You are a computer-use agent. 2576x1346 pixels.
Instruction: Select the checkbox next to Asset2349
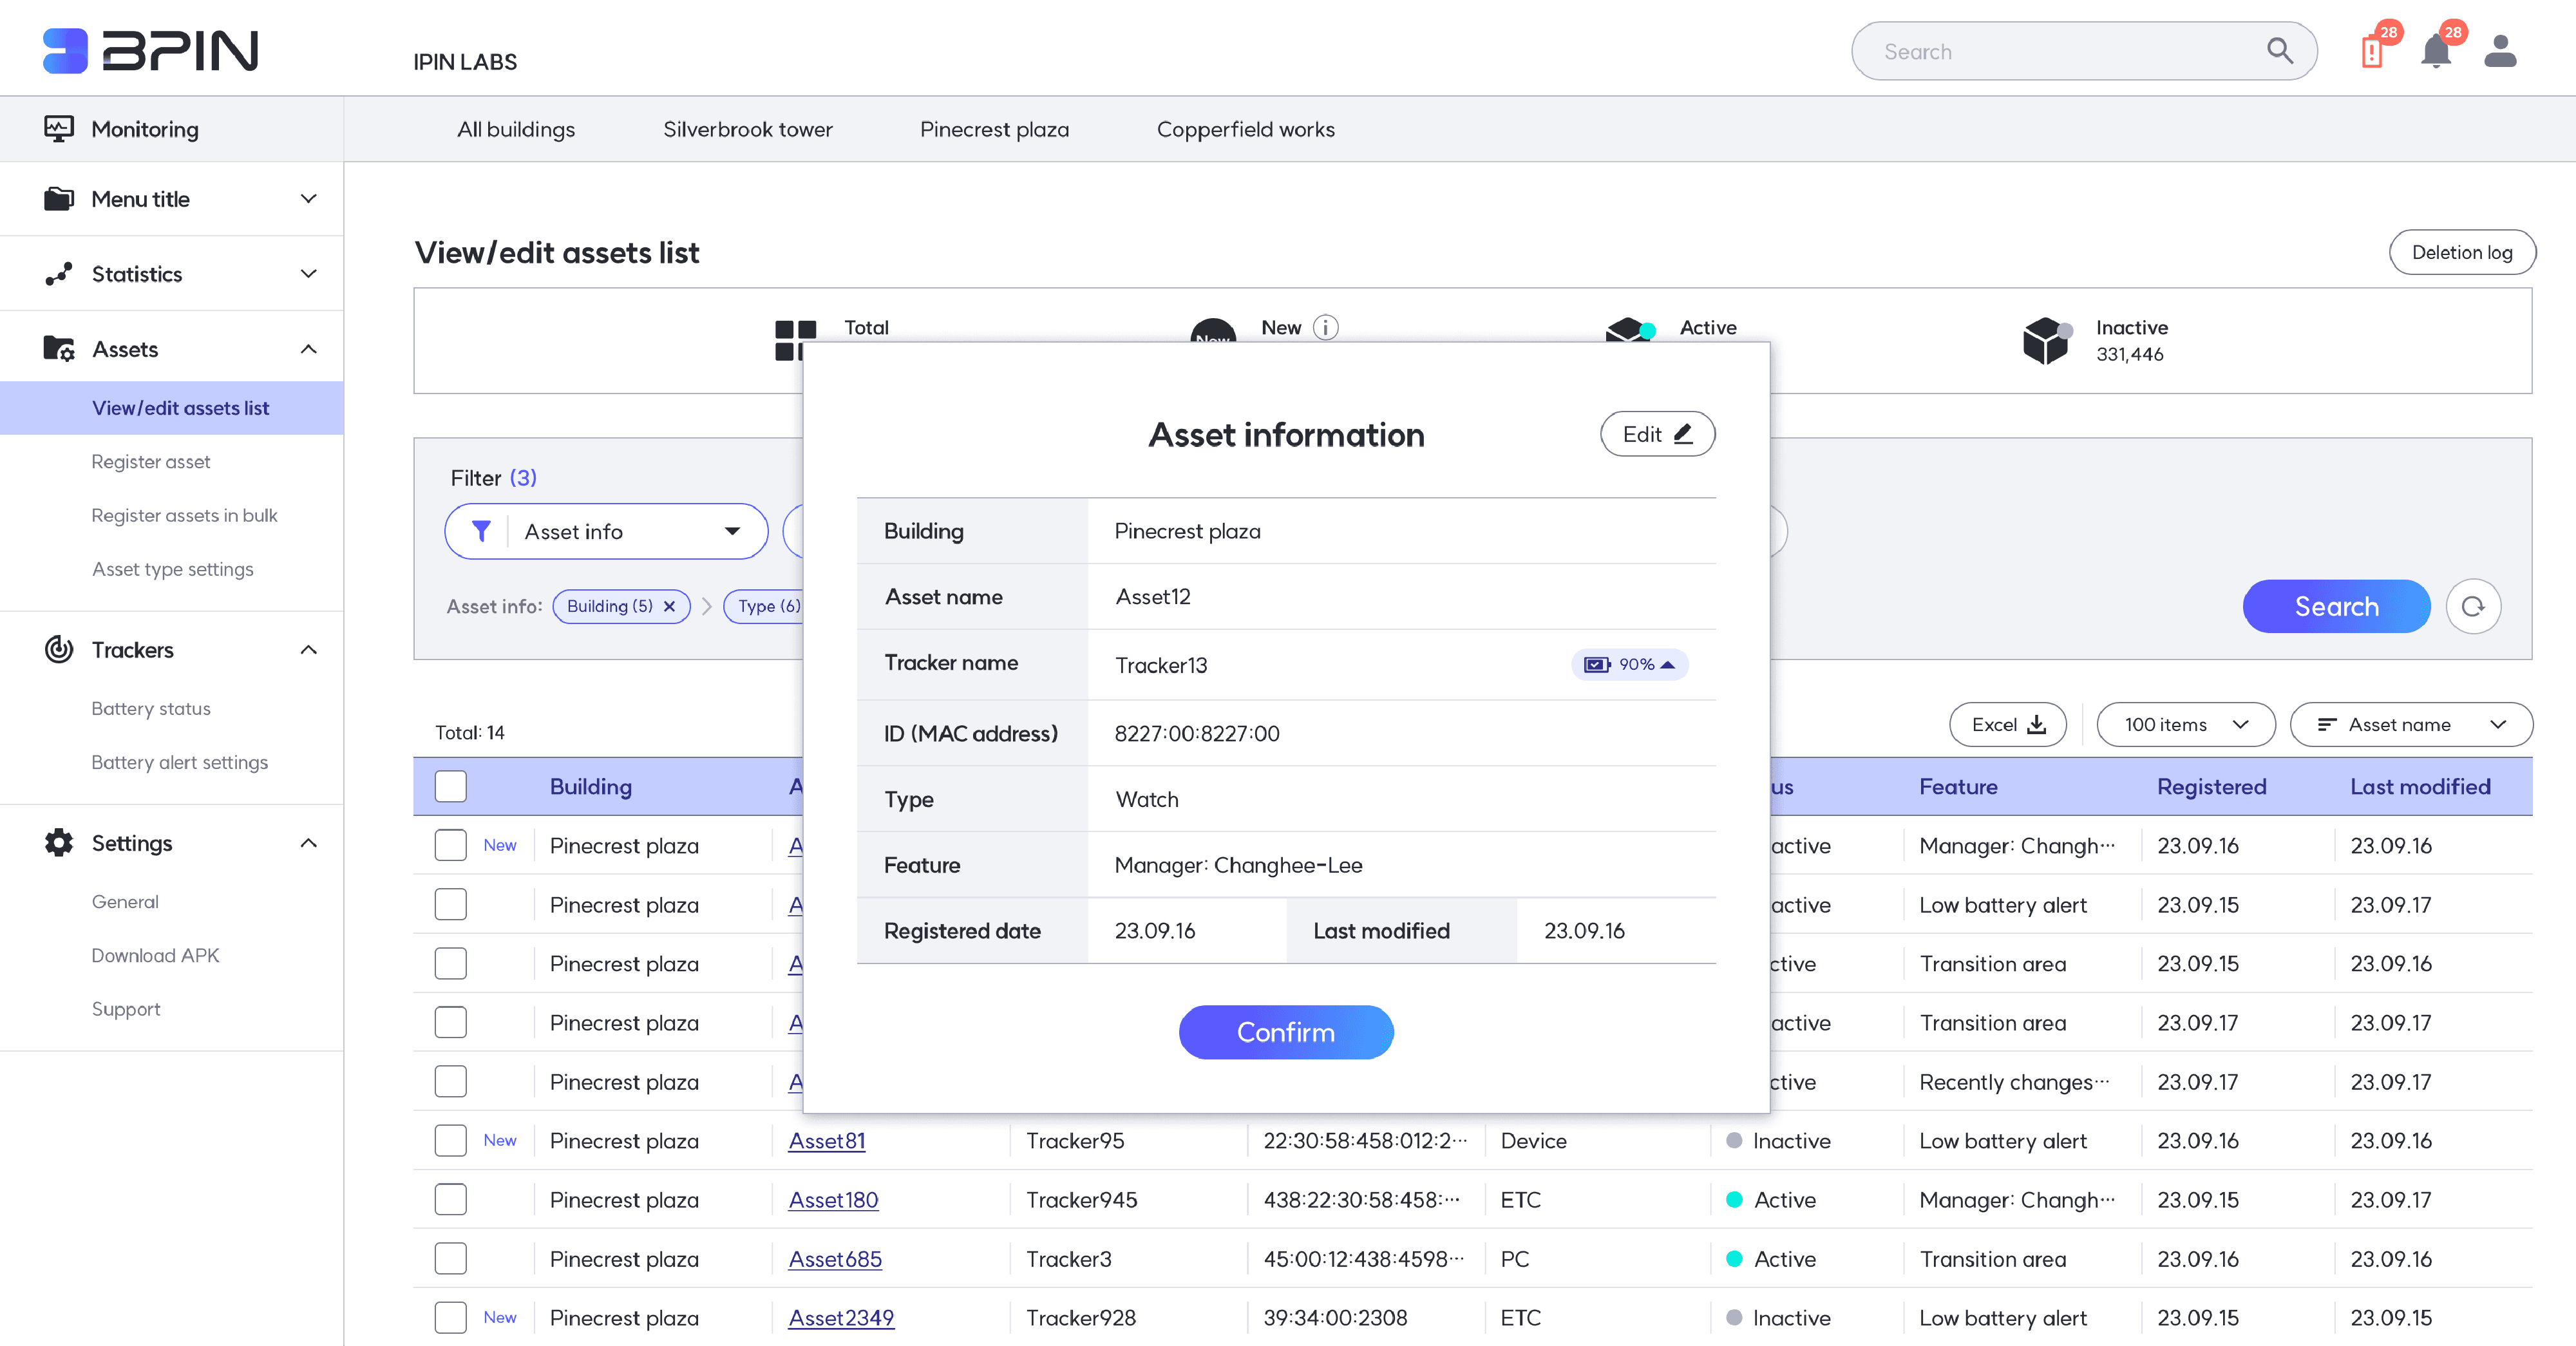pos(450,1317)
